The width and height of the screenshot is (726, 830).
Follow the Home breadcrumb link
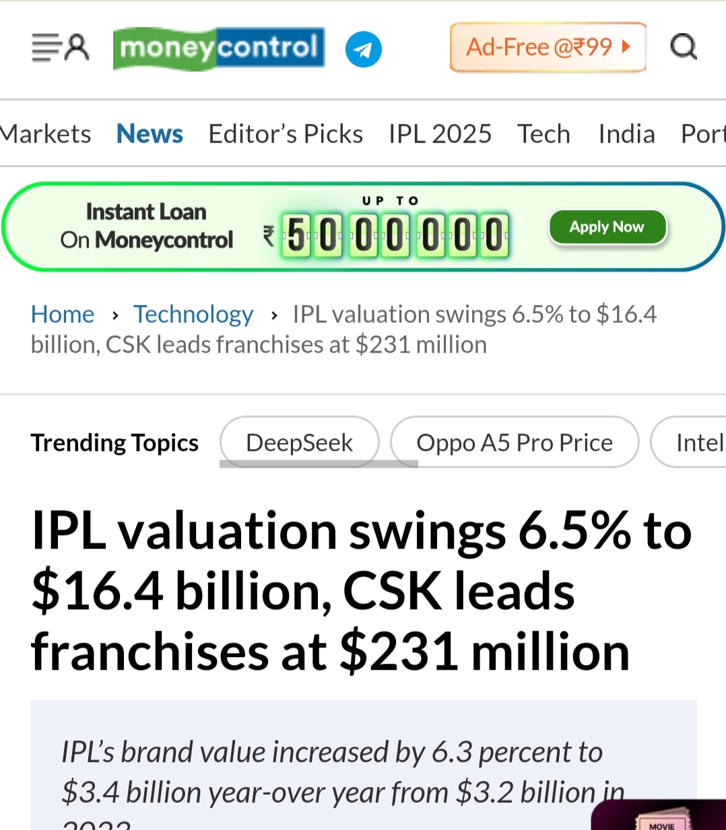tap(63, 314)
